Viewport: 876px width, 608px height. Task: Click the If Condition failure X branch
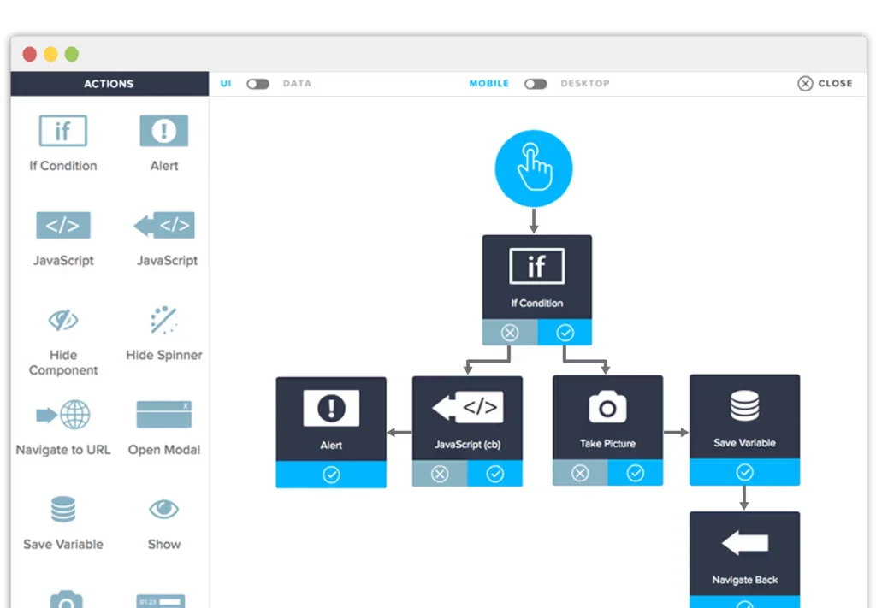point(510,333)
